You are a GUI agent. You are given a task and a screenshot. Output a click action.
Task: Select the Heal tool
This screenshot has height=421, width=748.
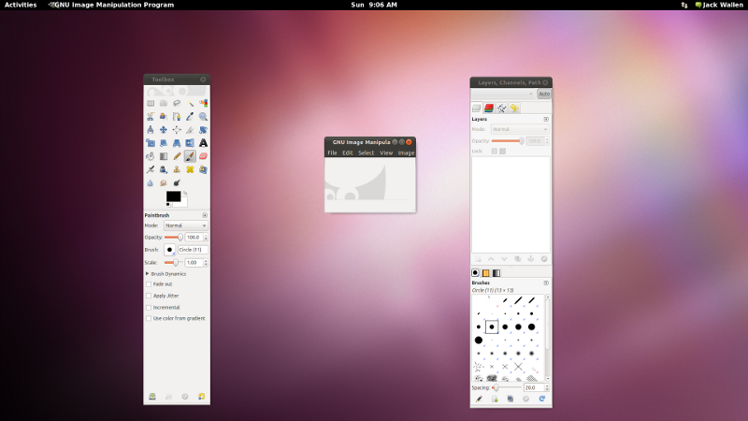coord(190,169)
